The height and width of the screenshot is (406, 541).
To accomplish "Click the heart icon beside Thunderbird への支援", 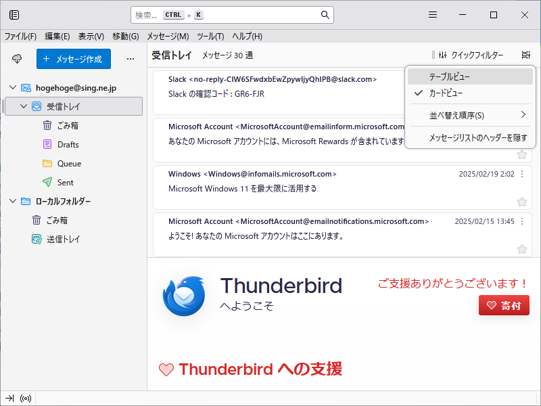I will click(x=166, y=369).
